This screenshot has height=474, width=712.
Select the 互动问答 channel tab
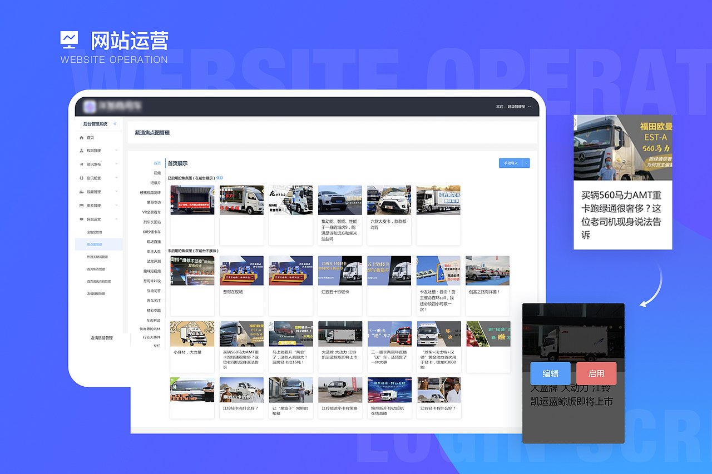point(154,291)
